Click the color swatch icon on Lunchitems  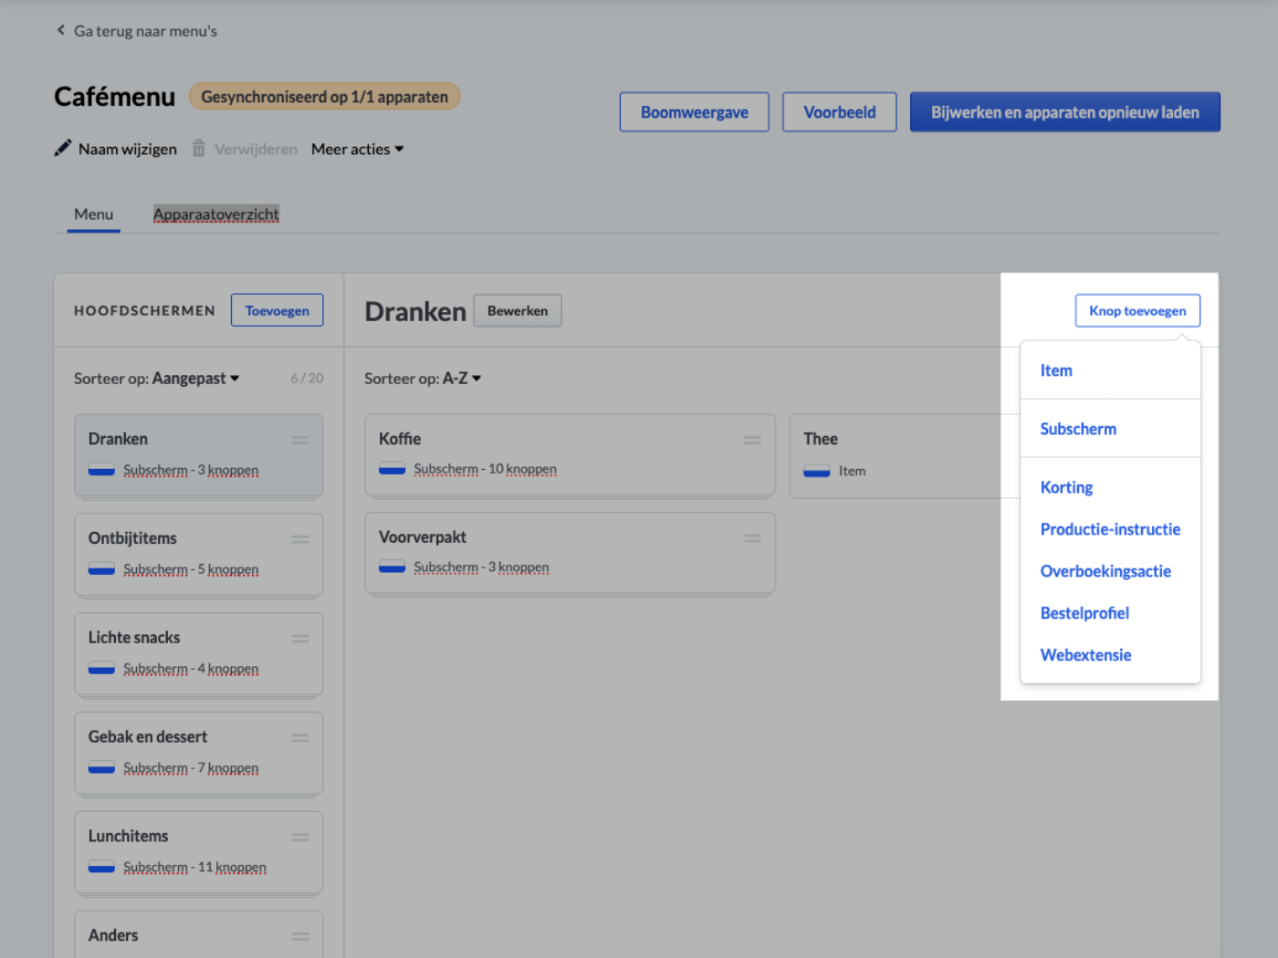click(101, 868)
